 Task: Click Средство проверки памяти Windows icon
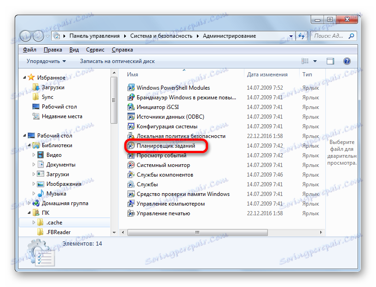(131, 194)
